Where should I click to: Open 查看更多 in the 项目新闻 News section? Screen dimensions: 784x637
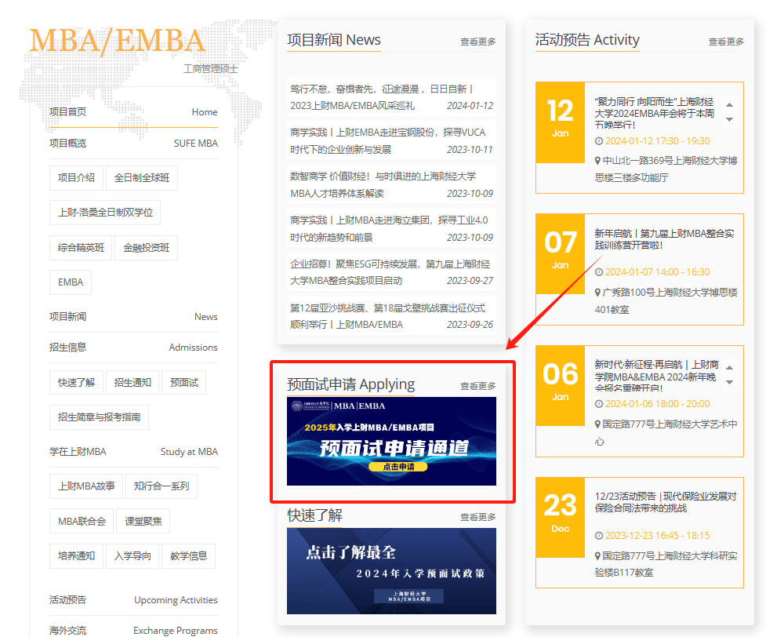click(x=477, y=42)
